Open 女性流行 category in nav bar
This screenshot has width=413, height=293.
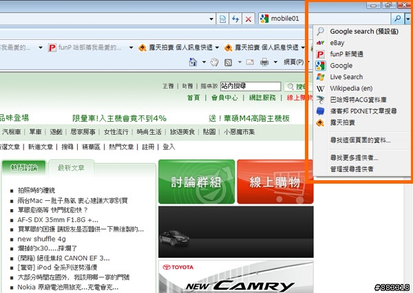click(x=116, y=131)
